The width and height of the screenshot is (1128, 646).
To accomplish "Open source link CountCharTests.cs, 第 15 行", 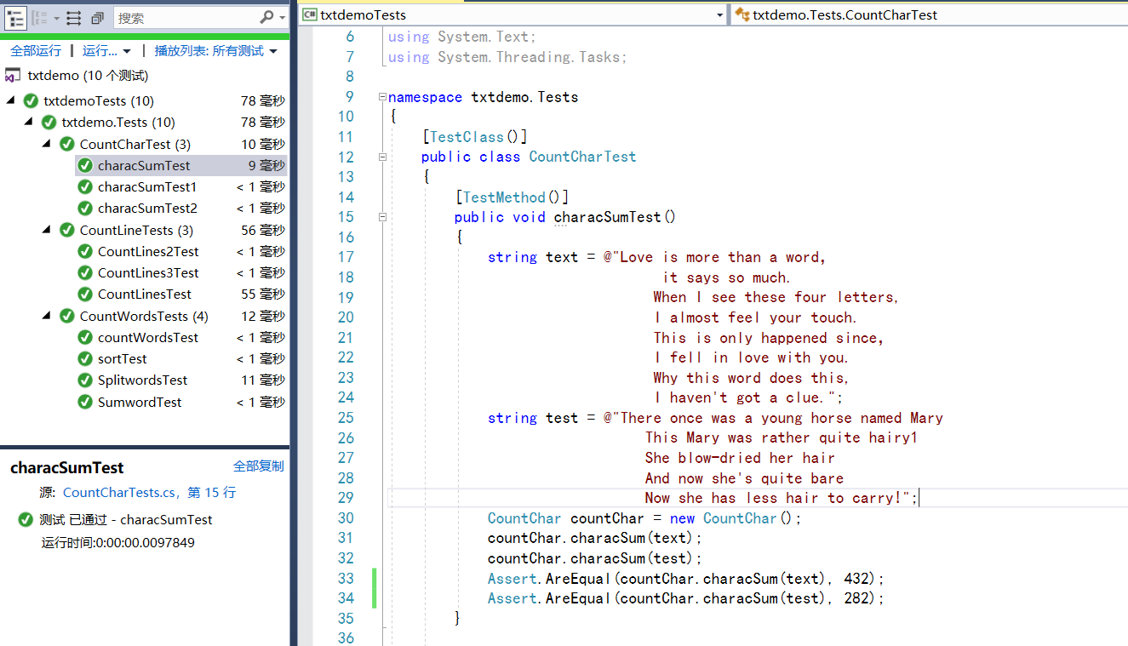I will pyautogui.click(x=149, y=493).
